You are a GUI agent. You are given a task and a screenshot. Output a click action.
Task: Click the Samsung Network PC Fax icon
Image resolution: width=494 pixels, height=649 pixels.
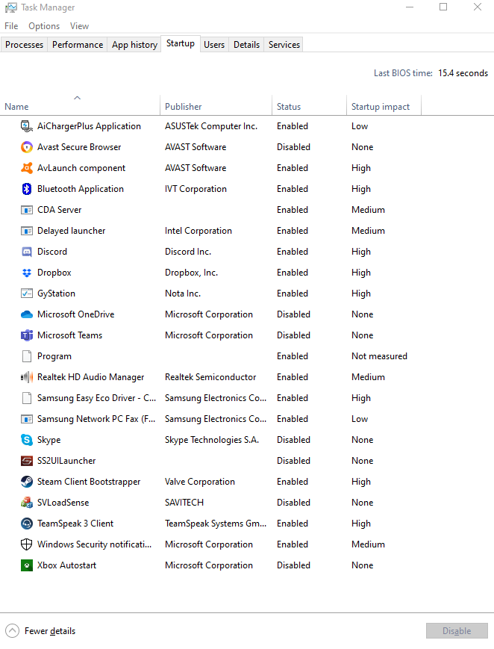click(26, 419)
